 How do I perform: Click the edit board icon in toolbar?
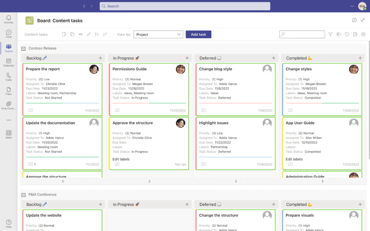64,34
